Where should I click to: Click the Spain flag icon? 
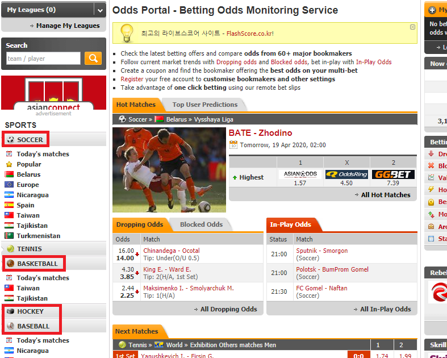(x=9, y=205)
